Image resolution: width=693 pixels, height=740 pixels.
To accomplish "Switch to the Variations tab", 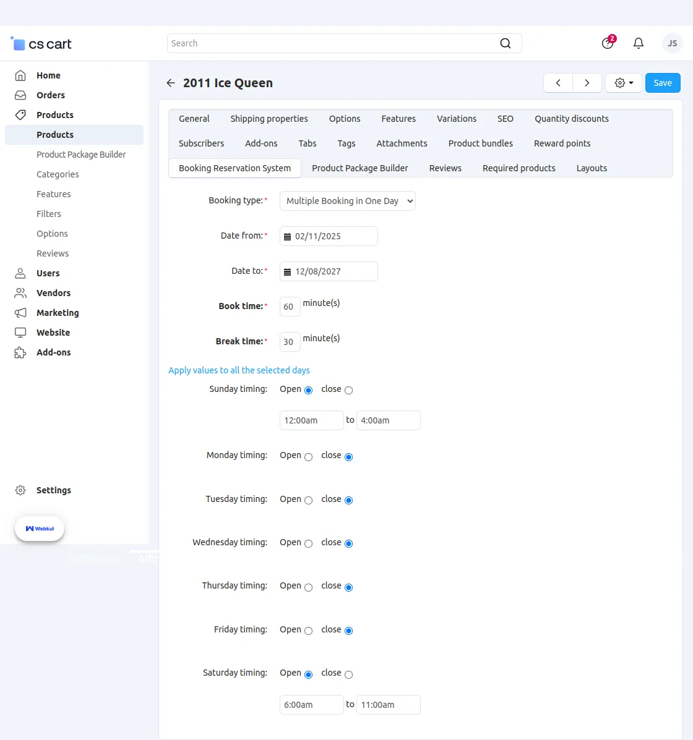I will tap(457, 118).
